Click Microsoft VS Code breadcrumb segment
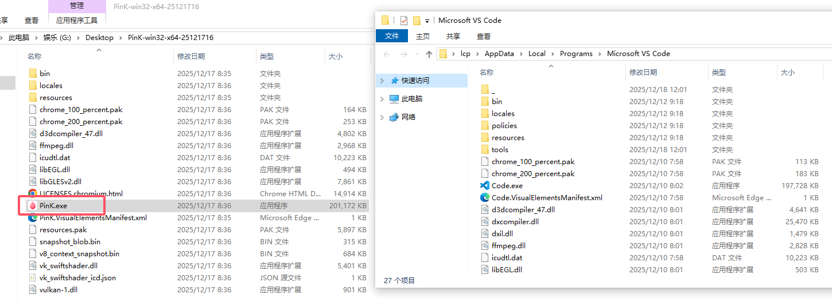 (639, 54)
